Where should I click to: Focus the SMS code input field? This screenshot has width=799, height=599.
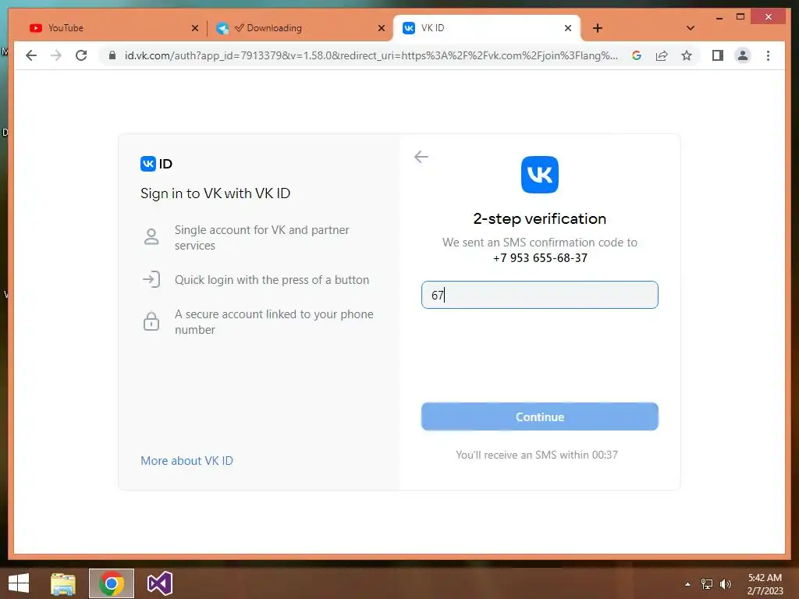[x=540, y=295]
